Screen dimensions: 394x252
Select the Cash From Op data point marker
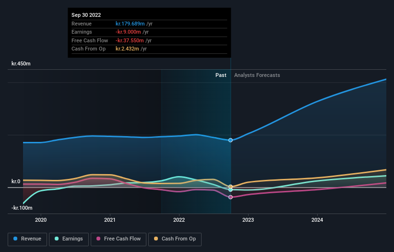pos(230,187)
